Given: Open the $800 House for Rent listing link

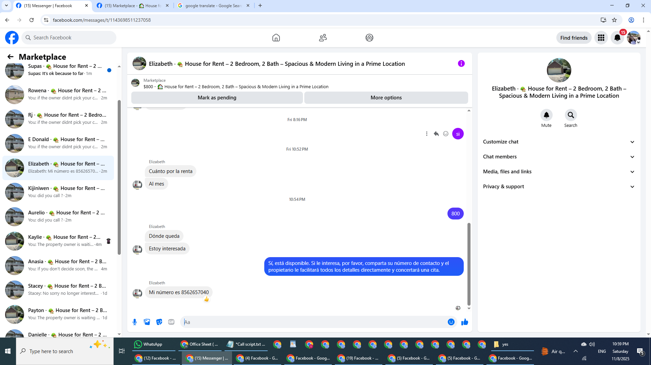Looking at the screenshot, I should click(236, 87).
